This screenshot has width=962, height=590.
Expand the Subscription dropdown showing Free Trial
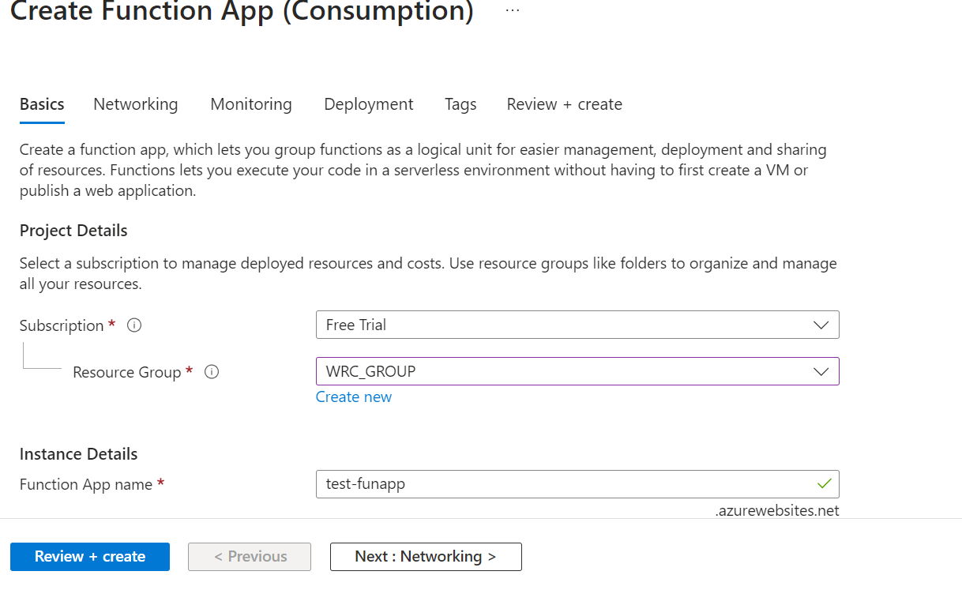tap(577, 325)
